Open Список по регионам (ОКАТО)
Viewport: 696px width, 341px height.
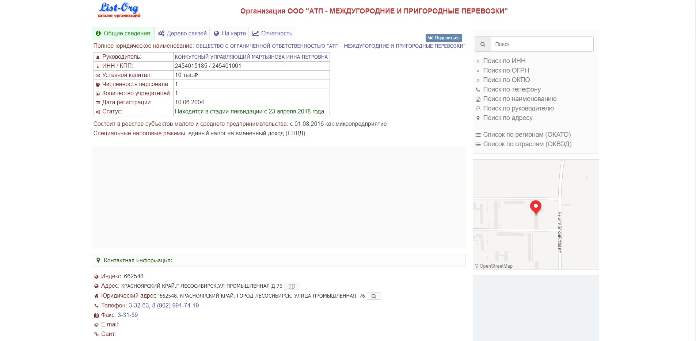pyautogui.click(x=527, y=135)
